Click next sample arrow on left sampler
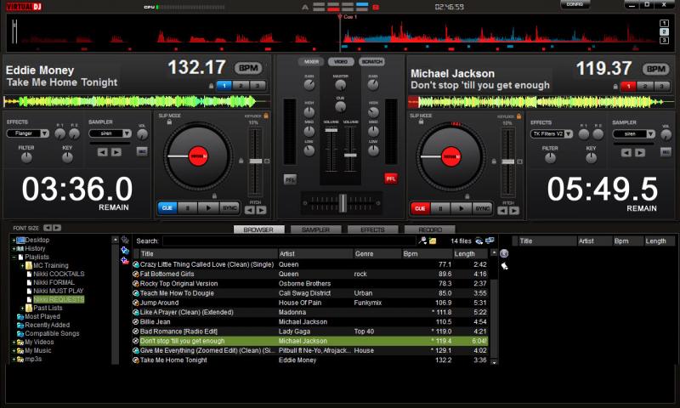Viewport: 680px width, 408px height. (x=116, y=152)
